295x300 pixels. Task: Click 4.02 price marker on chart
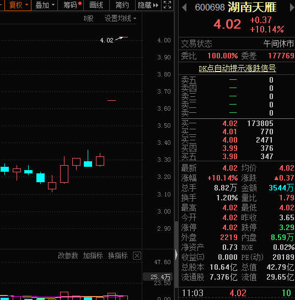click(x=107, y=40)
